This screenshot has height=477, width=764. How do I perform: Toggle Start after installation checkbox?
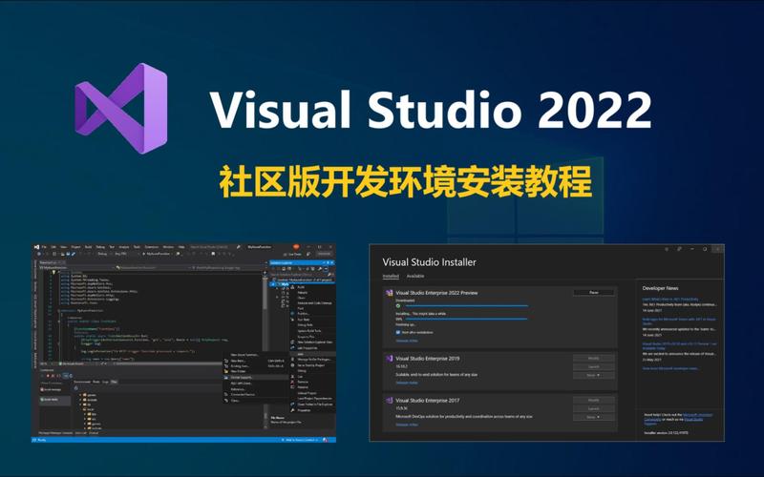pos(398,332)
